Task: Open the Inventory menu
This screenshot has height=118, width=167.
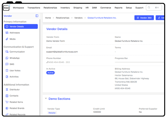Action: click(65, 8)
